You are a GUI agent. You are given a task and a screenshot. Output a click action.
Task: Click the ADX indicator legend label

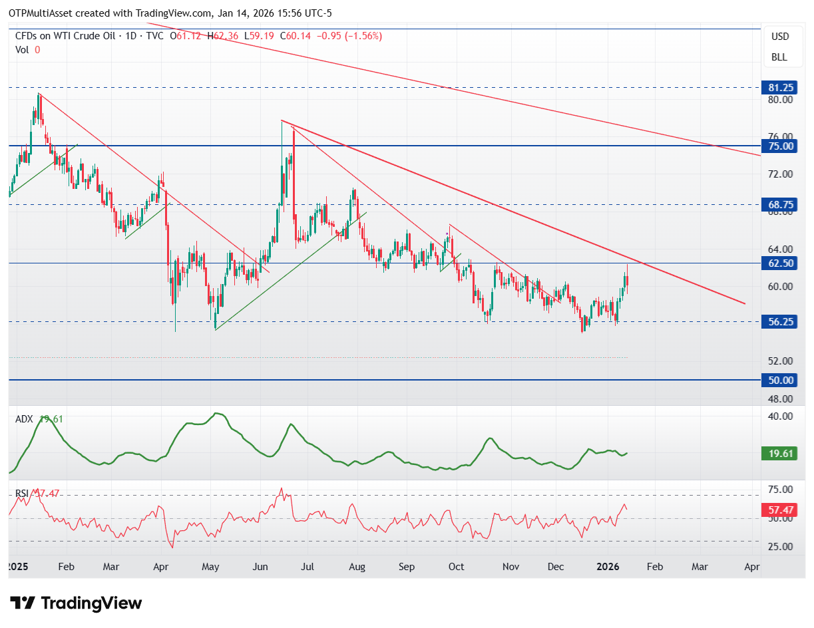coord(25,419)
